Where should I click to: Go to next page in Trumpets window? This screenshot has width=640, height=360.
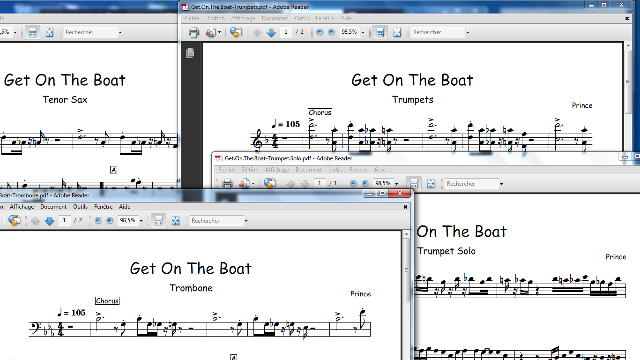point(271,32)
